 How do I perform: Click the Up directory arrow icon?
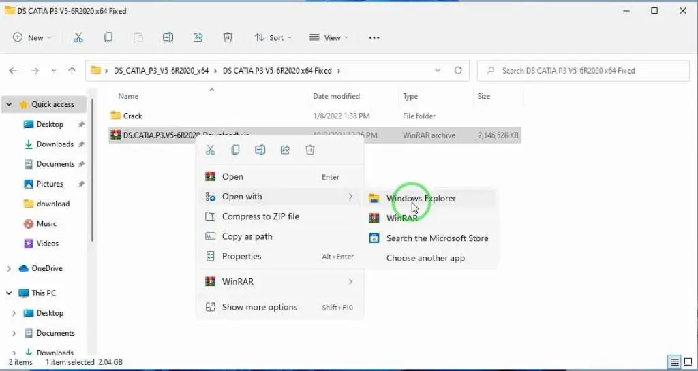coord(72,71)
